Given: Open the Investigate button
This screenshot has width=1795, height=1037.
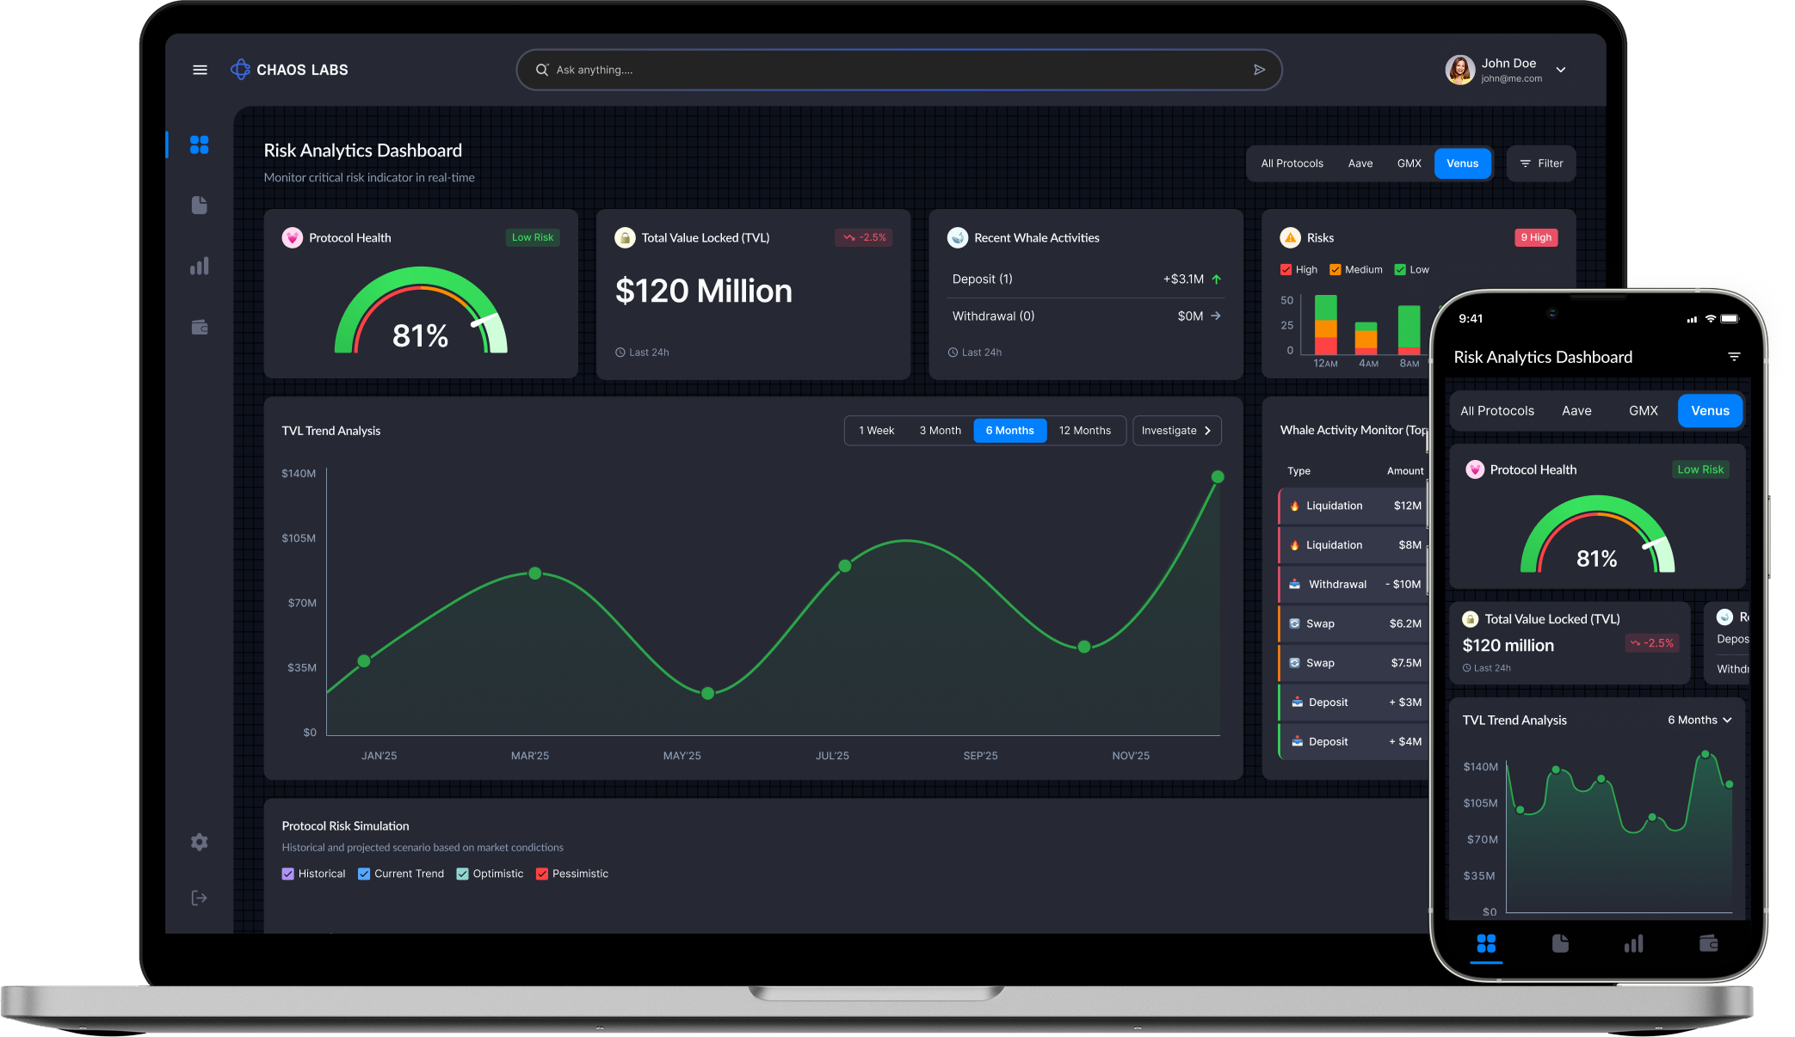Looking at the screenshot, I should pos(1176,431).
